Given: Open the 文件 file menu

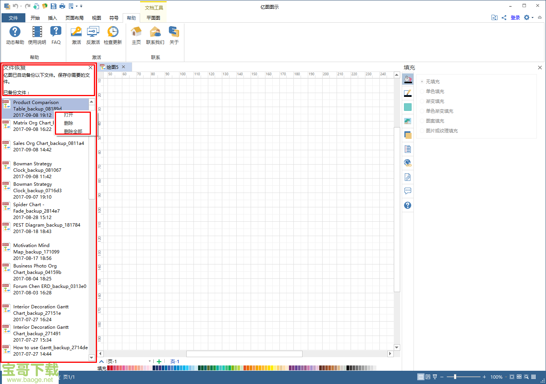Looking at the screenshot, I should click(x=13, y=18).
